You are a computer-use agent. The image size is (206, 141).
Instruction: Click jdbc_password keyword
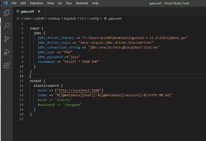point(50,57)
